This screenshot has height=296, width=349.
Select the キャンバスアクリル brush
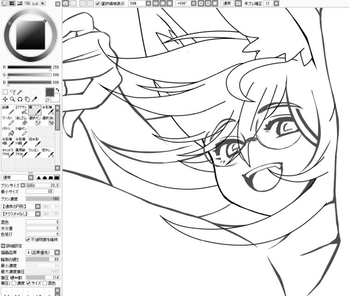pyautogui.click(x=8, y=153)
